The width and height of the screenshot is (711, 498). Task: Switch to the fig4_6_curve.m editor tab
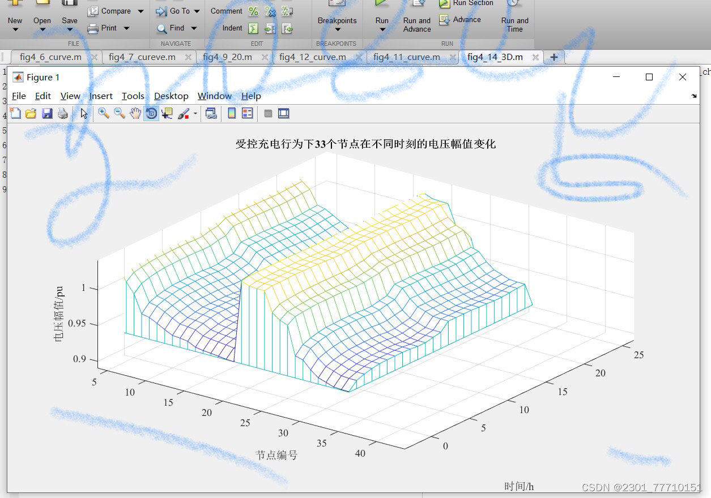(50, 57)
